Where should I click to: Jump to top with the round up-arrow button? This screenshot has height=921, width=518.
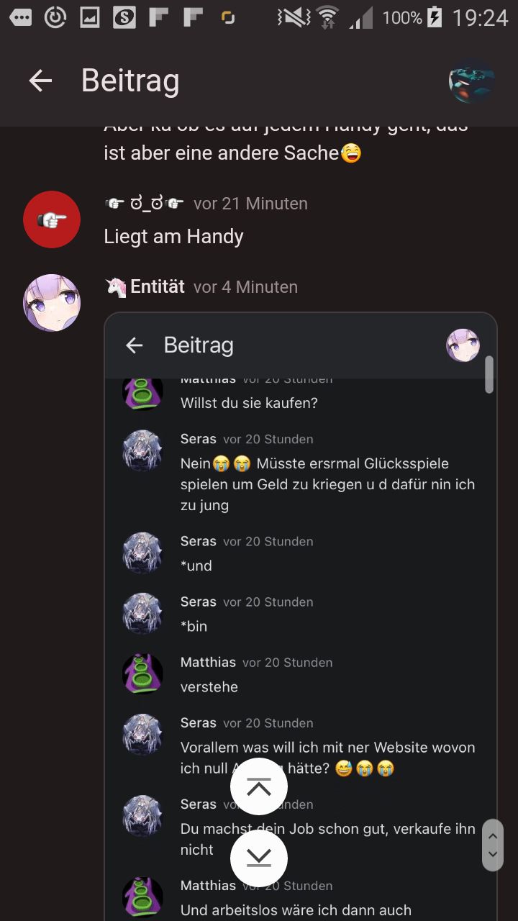pos(259,786)
